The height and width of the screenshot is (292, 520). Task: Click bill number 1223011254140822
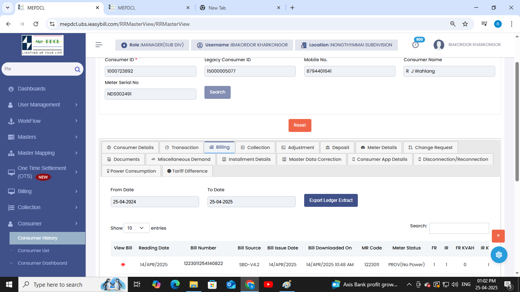coord(203,263)
